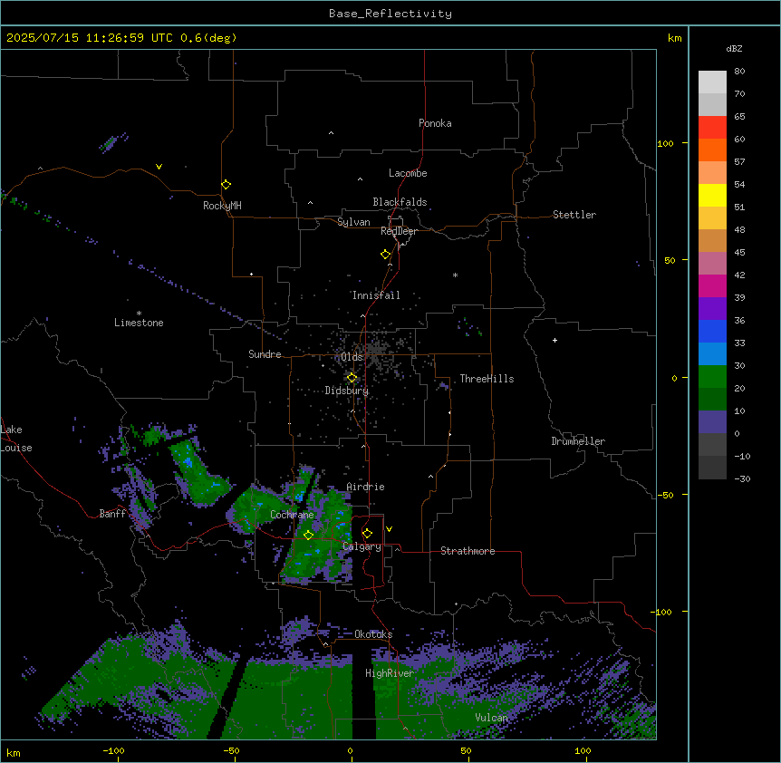The height and width of the screenshot is (763, 781).
Task: Click the Sundre label
Action: pos(265,354)
